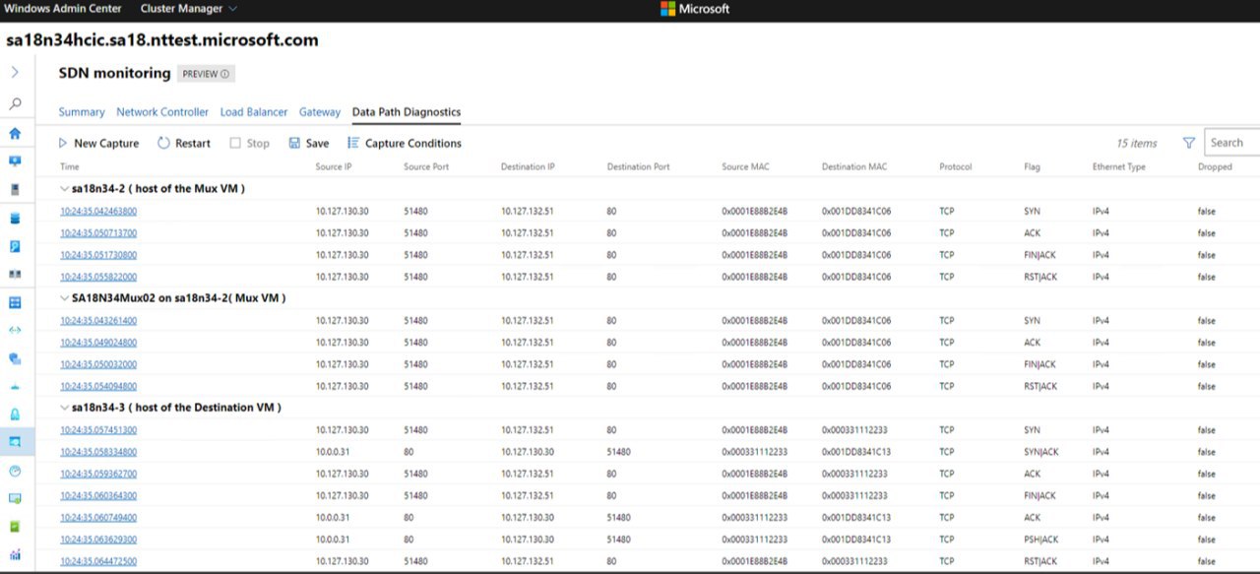
Task: Click the Stop capture button
Action: click(250, 143)
